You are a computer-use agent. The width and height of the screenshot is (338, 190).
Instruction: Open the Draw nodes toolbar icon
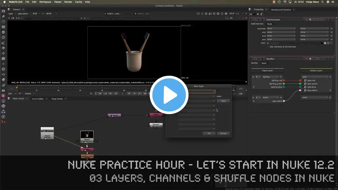[x=3, y=16]
